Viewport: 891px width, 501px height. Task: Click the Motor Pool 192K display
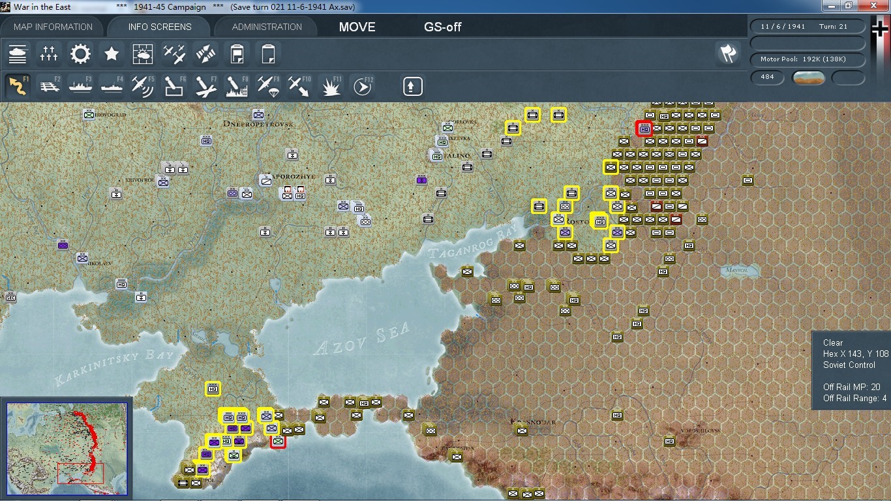click(x=808, y=59)
